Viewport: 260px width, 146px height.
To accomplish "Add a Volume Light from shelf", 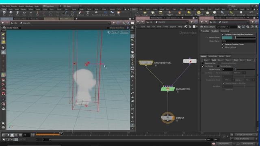I will click(180, 13).
